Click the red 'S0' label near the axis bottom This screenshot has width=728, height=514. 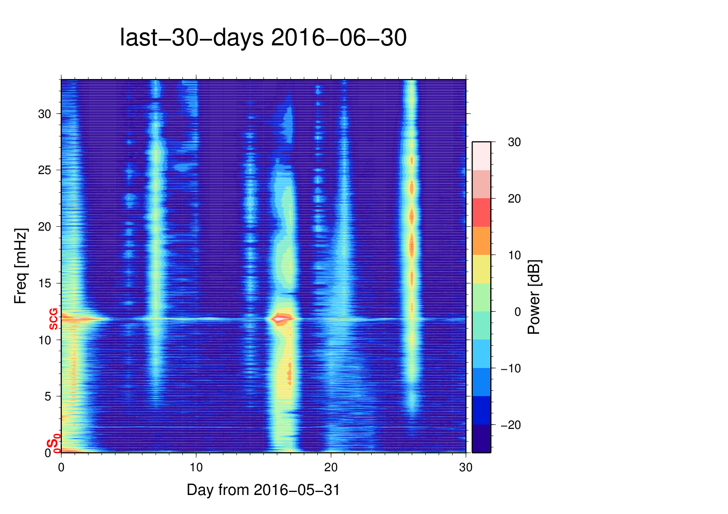pos(53,444)
